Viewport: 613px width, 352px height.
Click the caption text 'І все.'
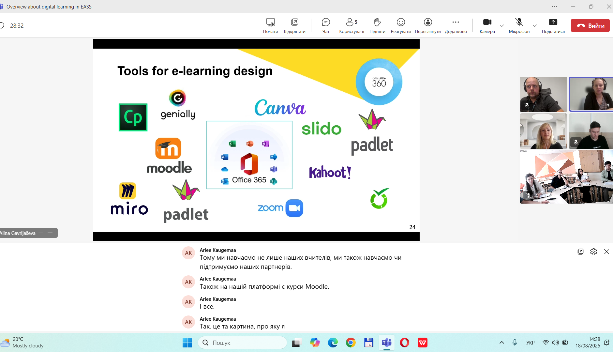[x=207, y=306]
